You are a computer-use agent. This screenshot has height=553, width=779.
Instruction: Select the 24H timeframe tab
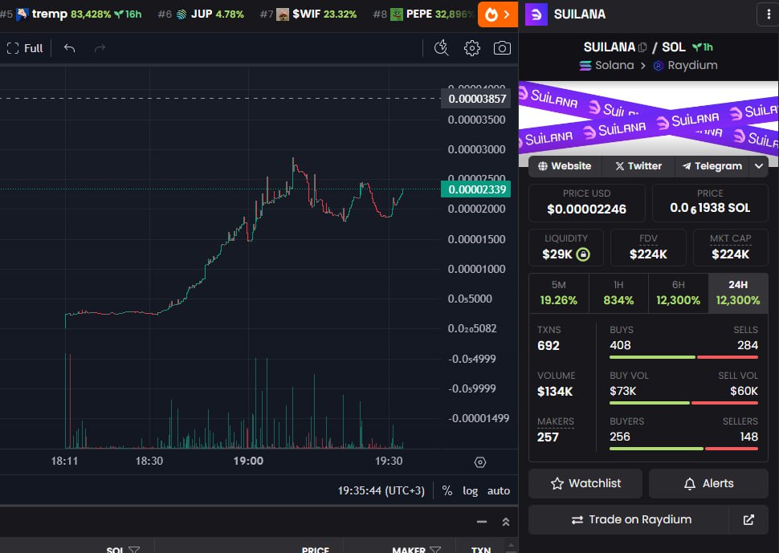pyautogui.click(x=738, y=293)
